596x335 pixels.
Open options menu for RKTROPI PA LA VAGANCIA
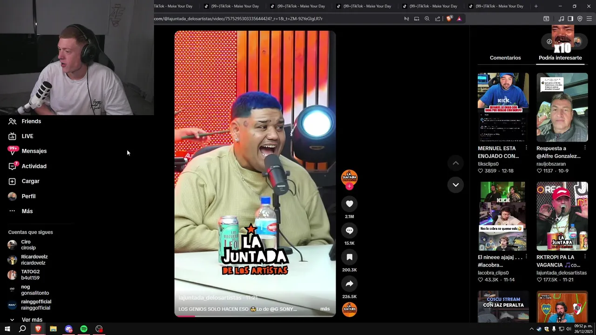585,256
